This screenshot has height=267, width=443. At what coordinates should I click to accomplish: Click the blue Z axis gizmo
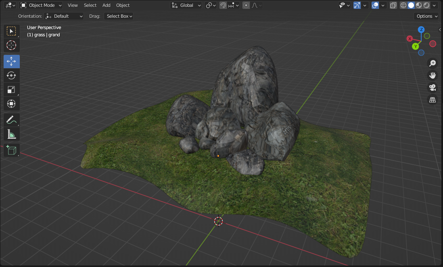421,29
